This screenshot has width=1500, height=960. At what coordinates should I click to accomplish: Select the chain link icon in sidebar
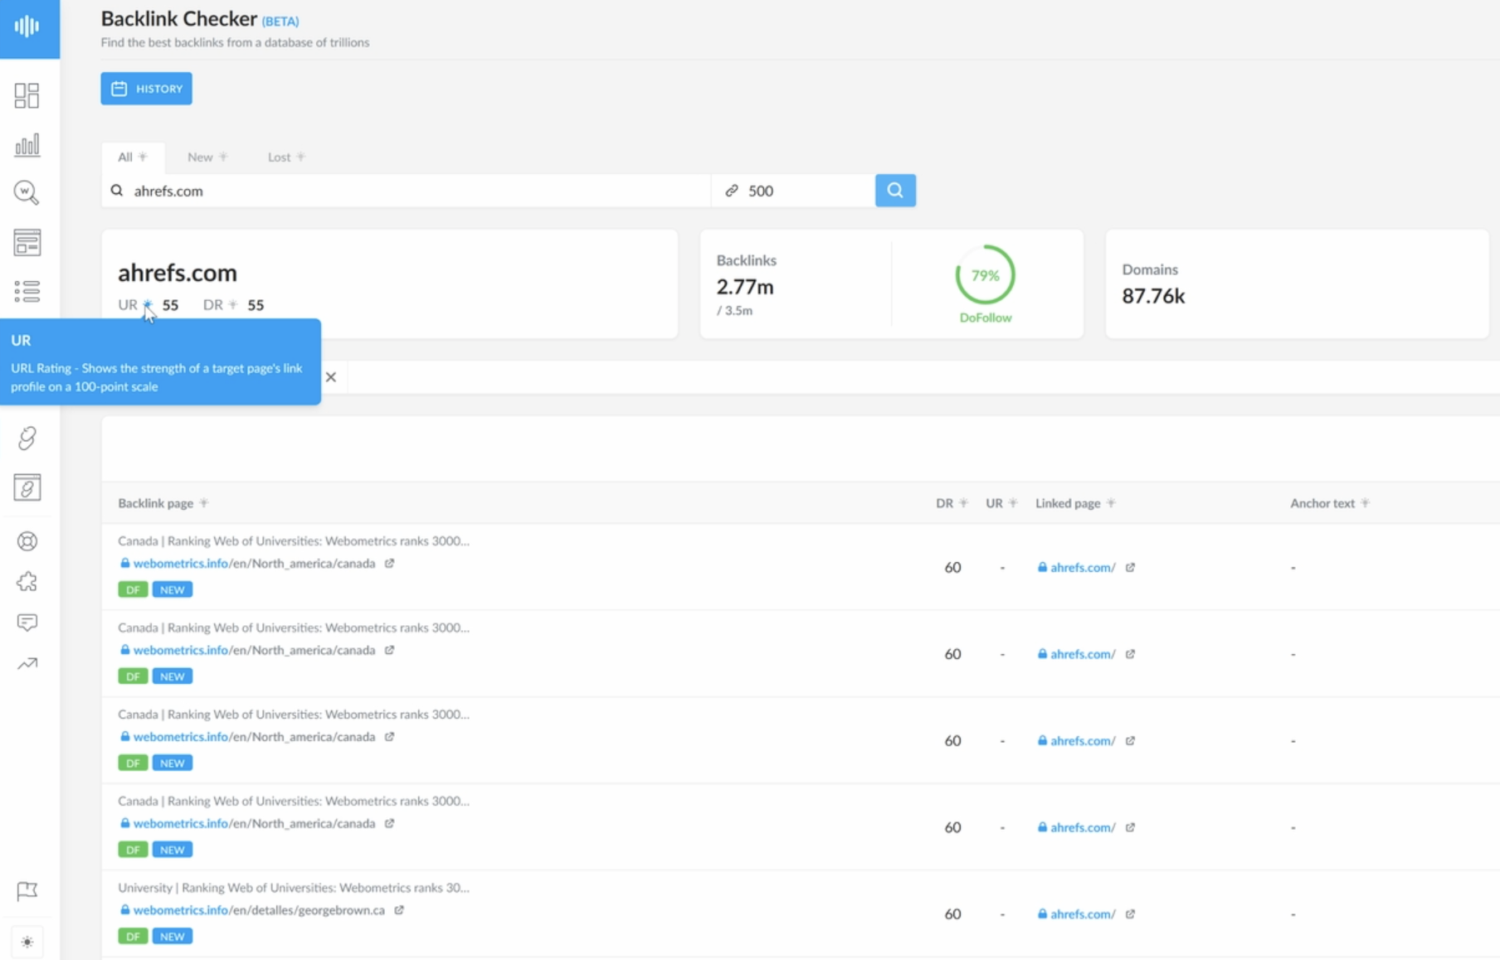(x=27, y=438)
